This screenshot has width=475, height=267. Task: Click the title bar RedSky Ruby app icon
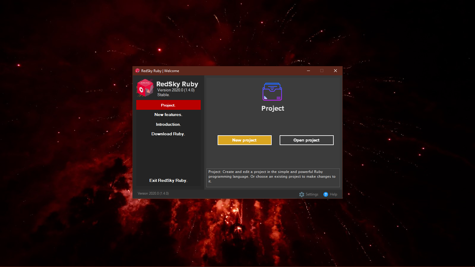coord(137,71)
